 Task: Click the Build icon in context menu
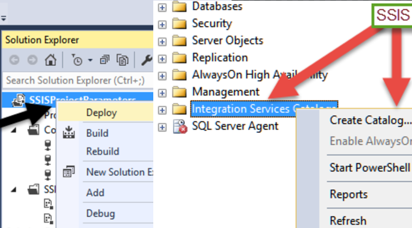(x=68, y=133)
